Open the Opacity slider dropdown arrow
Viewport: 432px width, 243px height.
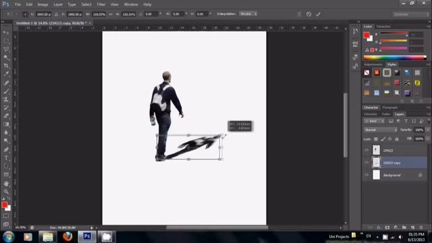click(x=427, y=130)
